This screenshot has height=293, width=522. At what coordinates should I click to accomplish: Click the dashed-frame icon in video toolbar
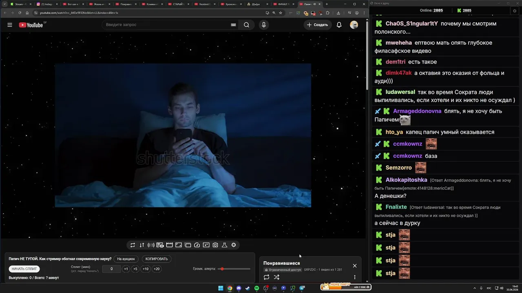pos(188,245)
